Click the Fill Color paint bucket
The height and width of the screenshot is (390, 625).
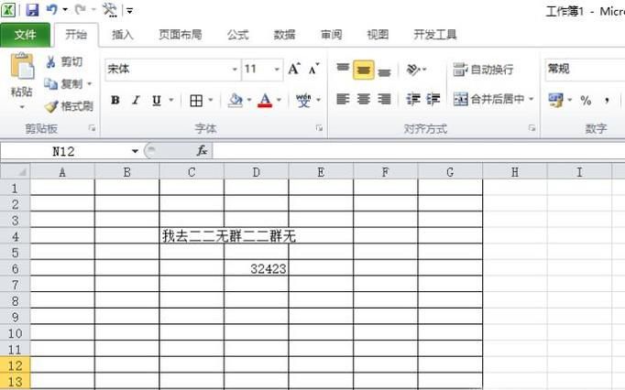(236, 100)
